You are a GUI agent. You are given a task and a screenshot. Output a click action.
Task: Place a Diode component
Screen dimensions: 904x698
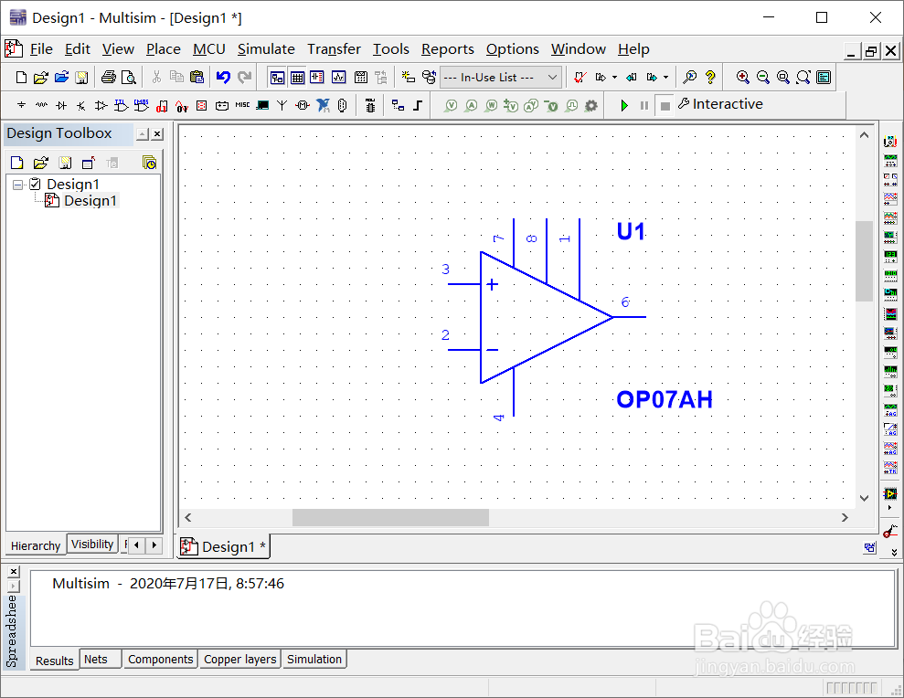tap(61, 105)
